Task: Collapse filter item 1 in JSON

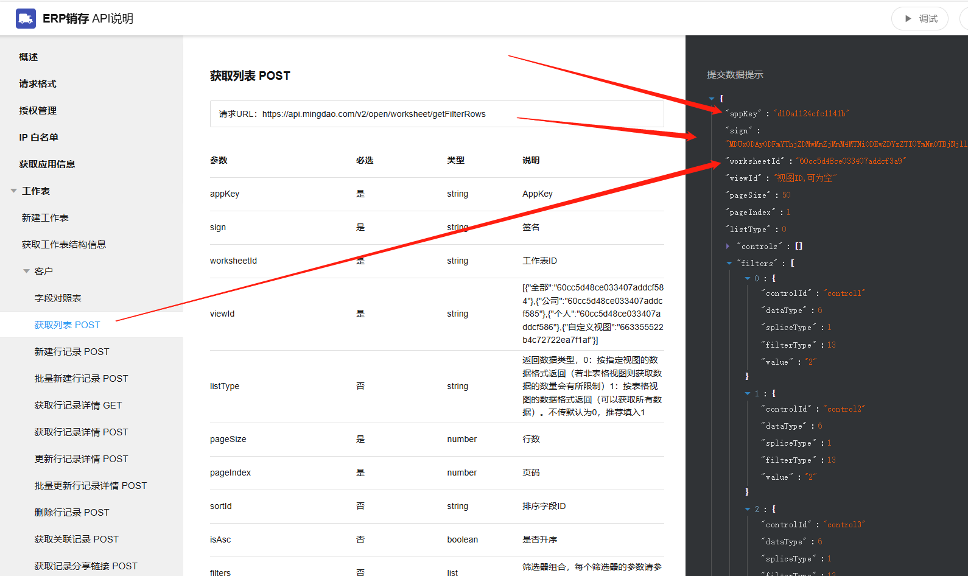Action: [748, 394]
